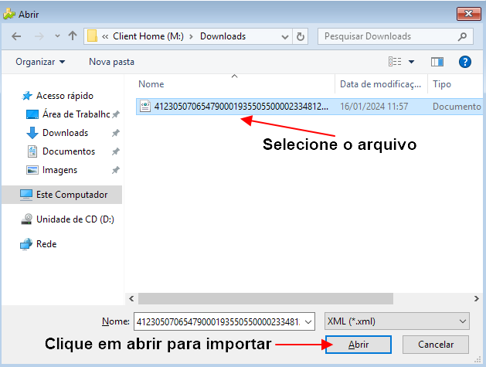Click the blue Downloads arrow icon

click(x=32, y=133)
